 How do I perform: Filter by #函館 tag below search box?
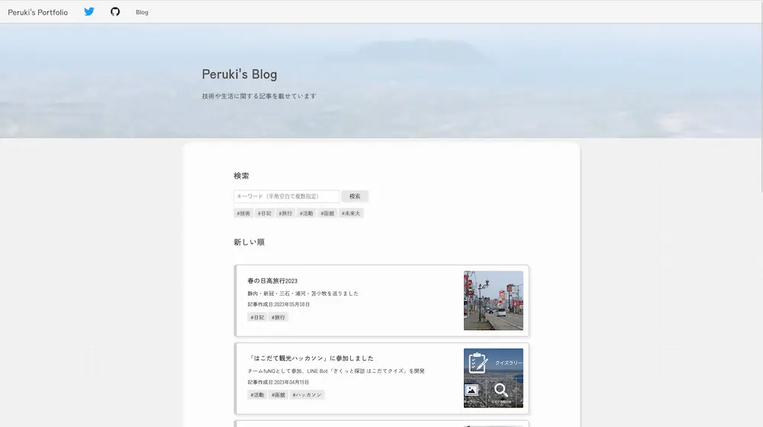327,213
